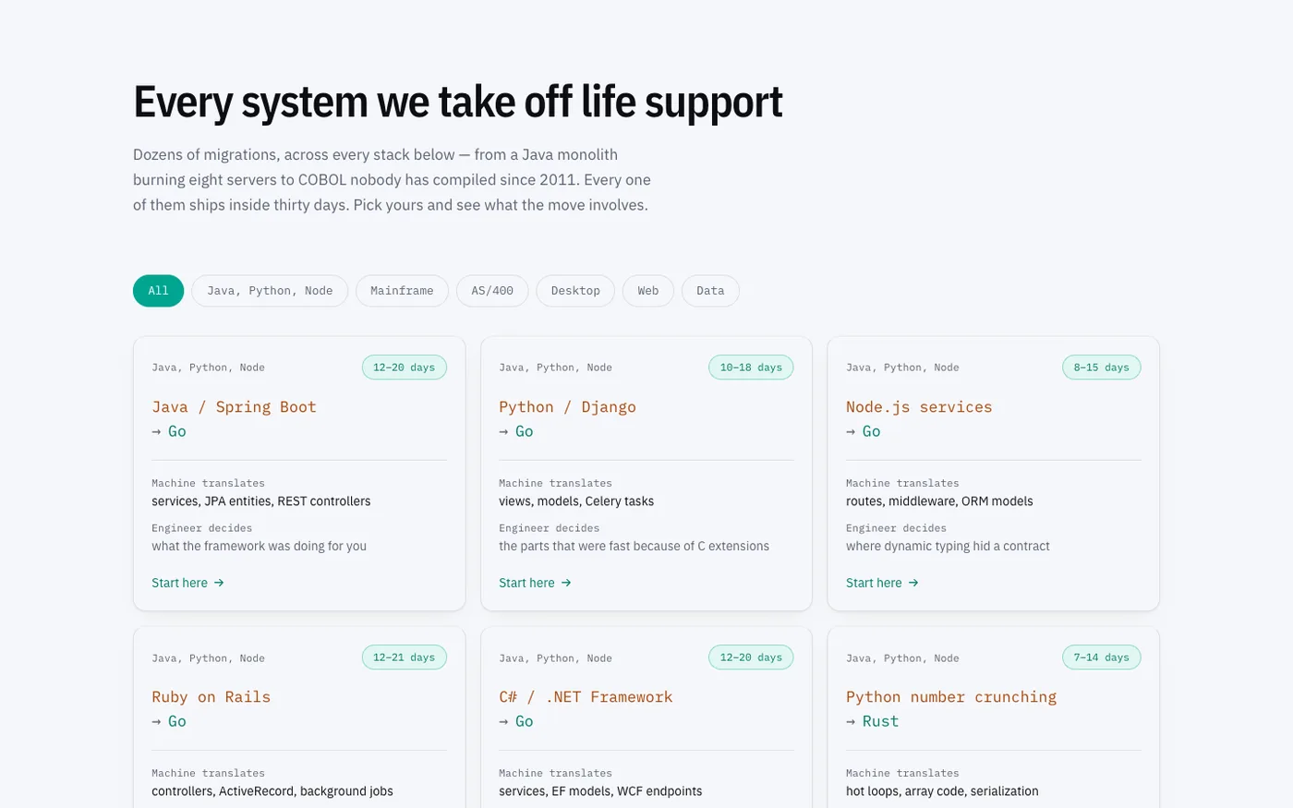The width and height of the screenshot is (1293, 808).
Task: Open the Node.js services card title
Action: coord(919,407)
